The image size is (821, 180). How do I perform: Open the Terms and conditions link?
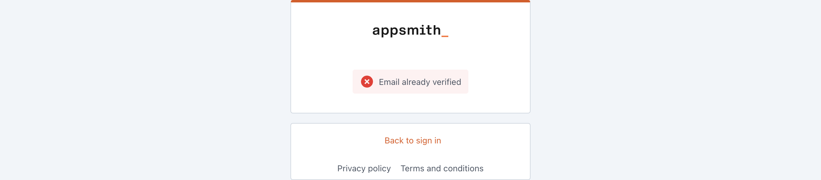click(442, 168)
